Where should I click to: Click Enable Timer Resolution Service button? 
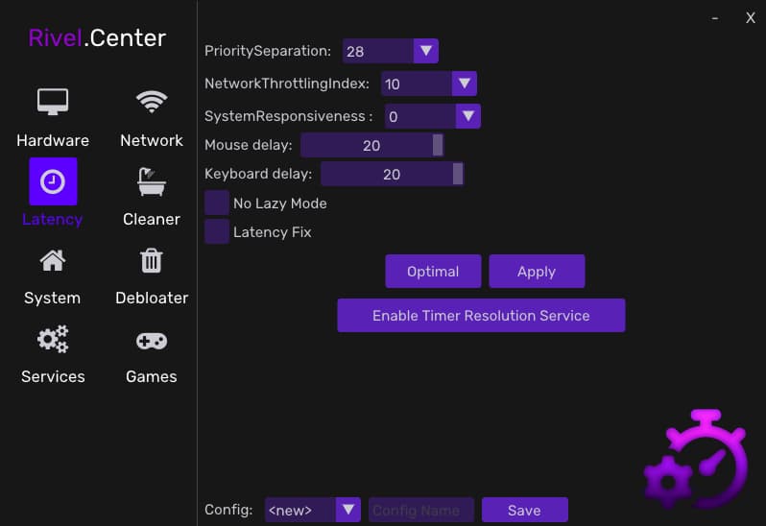tap(481, 316)
